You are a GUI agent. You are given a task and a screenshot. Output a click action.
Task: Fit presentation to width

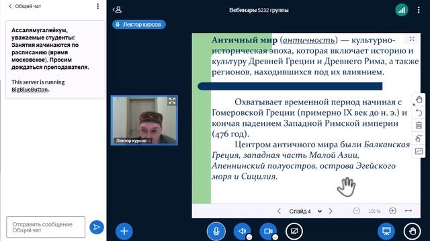[x=408, y=211]
